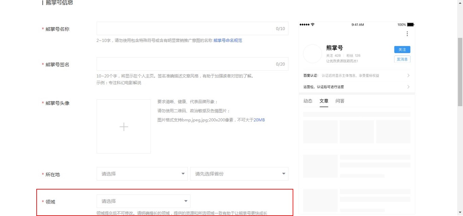Click the scrollbar down arrow
This screenshot has height=216, width=463.
click(460, 213)
